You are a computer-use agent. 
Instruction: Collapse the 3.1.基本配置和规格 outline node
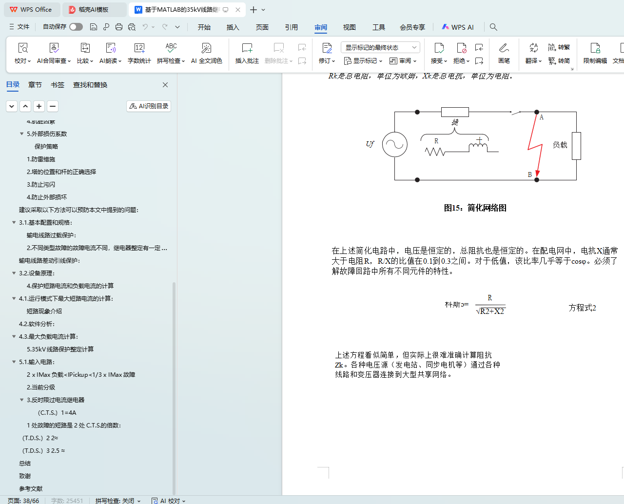[x=14, y=222]
